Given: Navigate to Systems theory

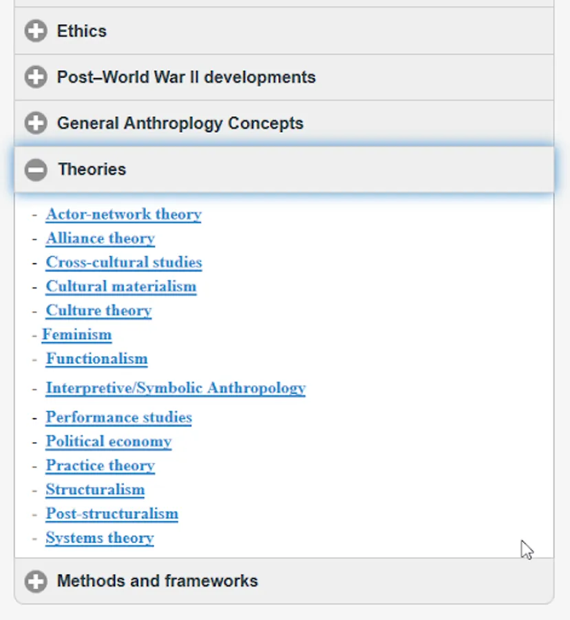Looking at the screenshot, I should [100, 538].
